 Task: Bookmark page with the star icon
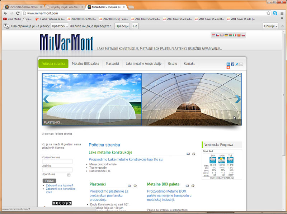pos(268,13)
